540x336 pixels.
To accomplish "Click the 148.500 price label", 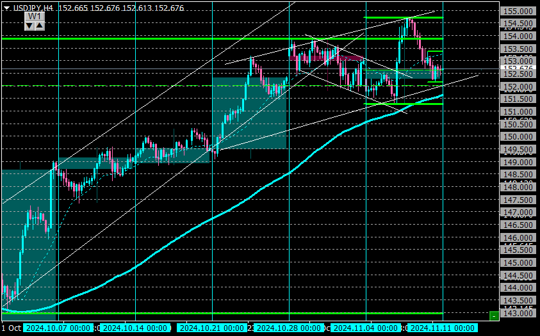I will tap(518, 175).
